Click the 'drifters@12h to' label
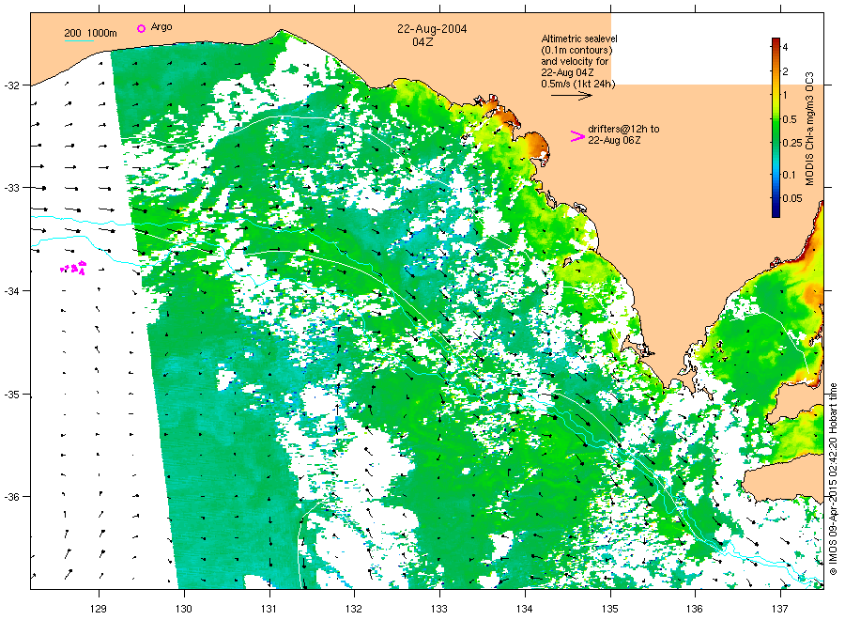This screenshot has width=845, height=620. coord(623,129)
